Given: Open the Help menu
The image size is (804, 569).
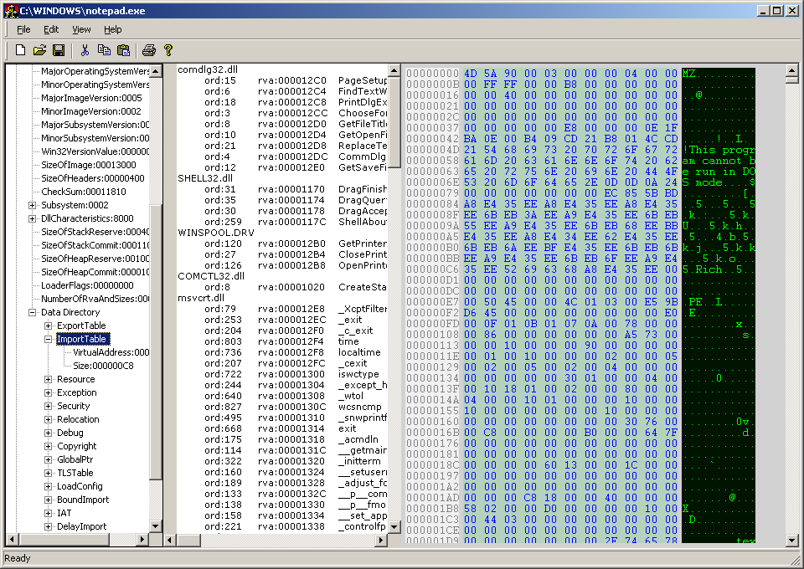Looking at the screenshot, I should [113, 29].
